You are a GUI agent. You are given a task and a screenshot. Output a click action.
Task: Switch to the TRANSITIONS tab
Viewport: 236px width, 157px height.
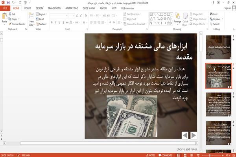tap(54, 8)
